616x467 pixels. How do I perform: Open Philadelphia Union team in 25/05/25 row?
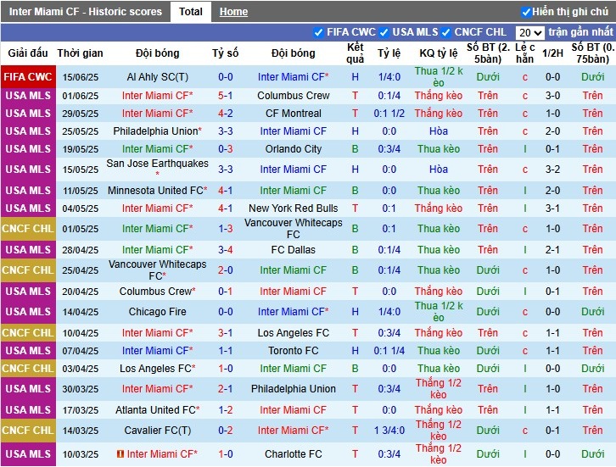(x=157, y=131)
